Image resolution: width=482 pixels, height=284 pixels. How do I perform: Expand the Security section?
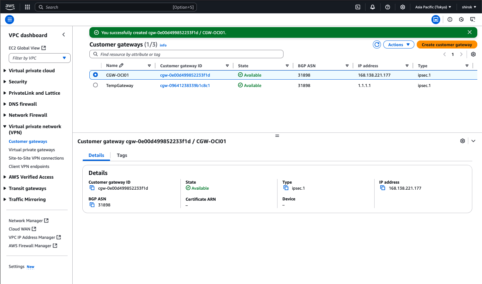pyautogui.click(x=5, y=82)
